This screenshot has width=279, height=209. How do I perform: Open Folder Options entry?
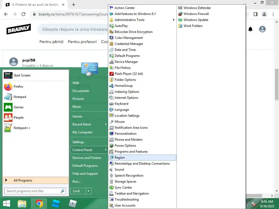click(x=142, y=80)
